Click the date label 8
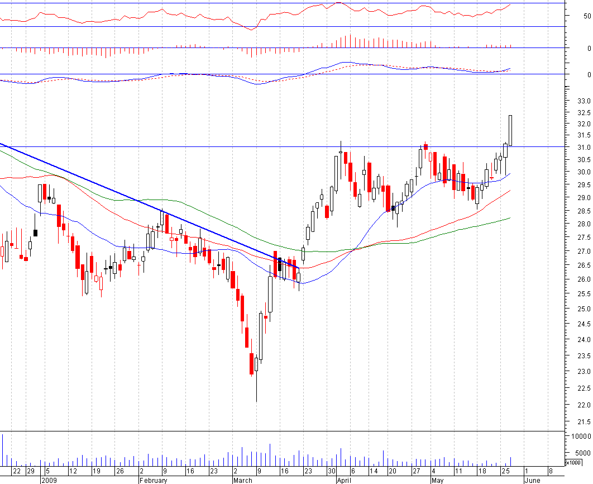The height and width of the screenshot is (484, 593). coord(551,471)
